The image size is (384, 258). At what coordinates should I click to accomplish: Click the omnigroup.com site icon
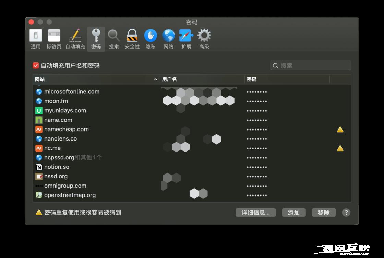click(x=39, y=186)
